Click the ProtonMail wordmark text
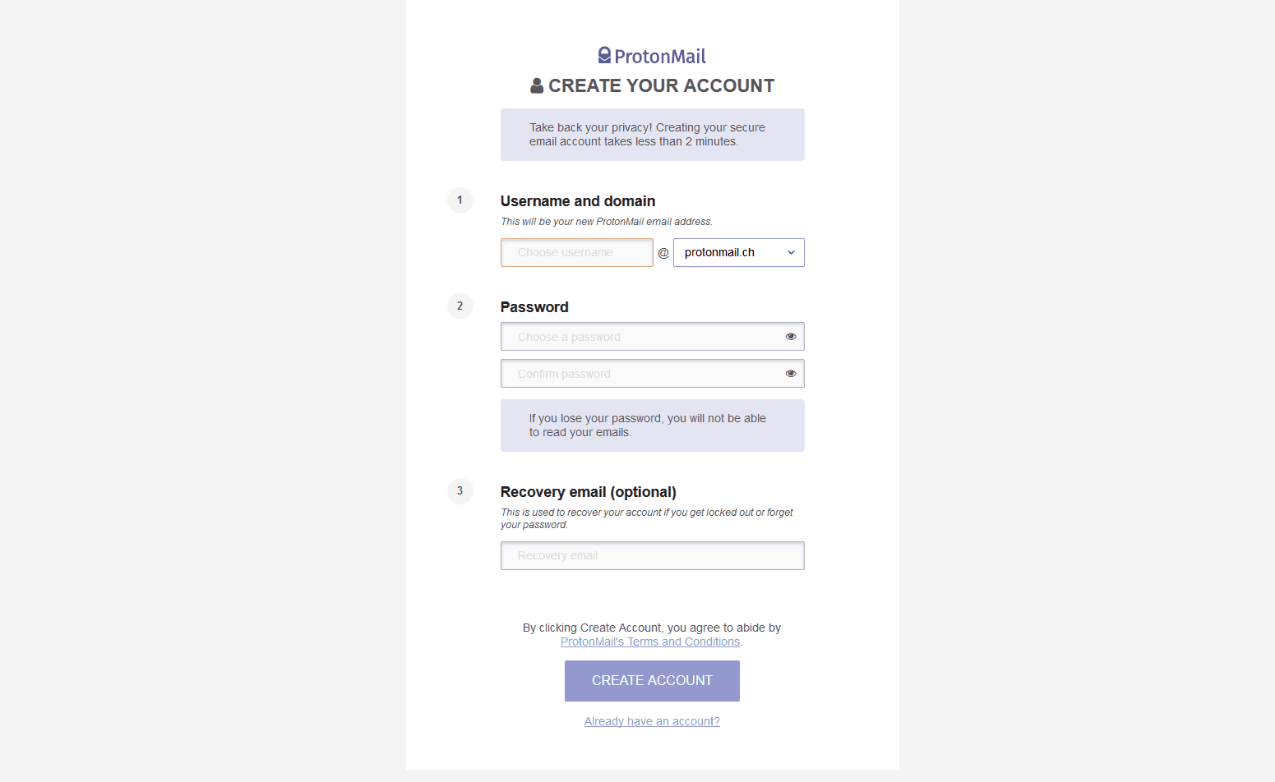Viewport: 1275px width, 782px height. click(660, 56)
